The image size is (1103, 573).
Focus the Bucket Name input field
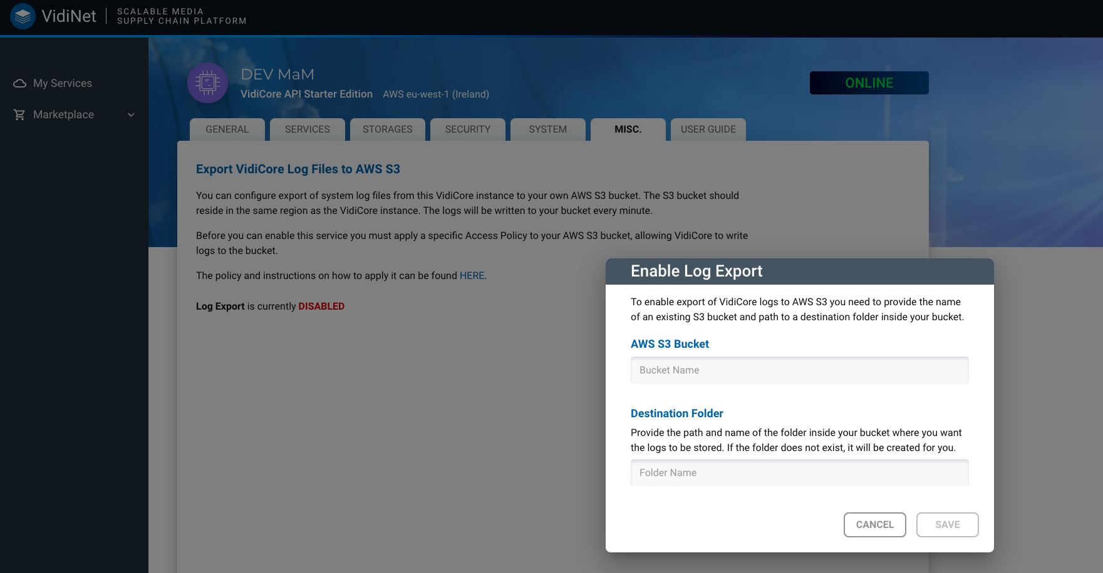tap(799, 370)
